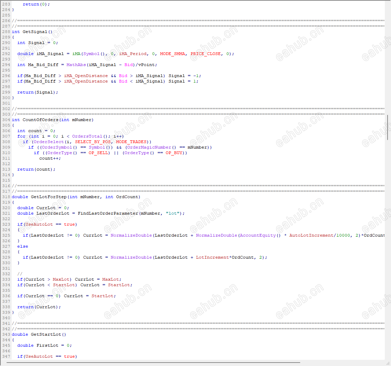This screenshot has width=391, height=366.
Task: Click line number 331
Action: pos(6,268)
